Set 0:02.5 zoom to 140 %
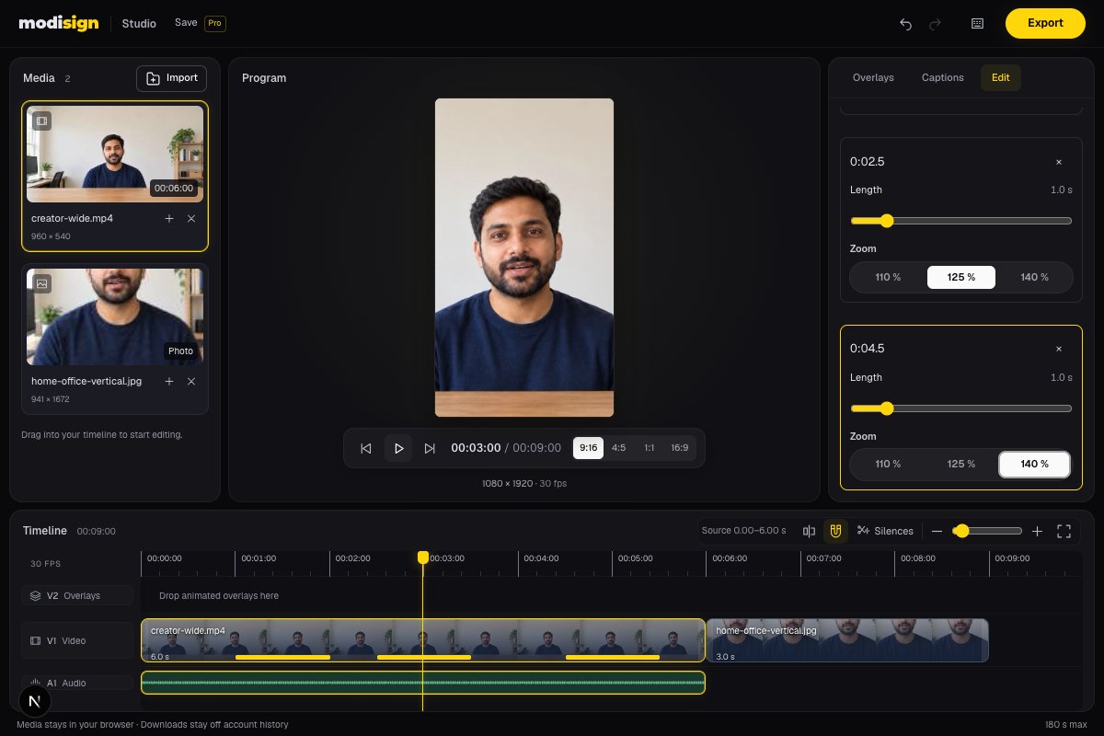This screenshot has height=736, width=1104. [x=1034, y=277]
